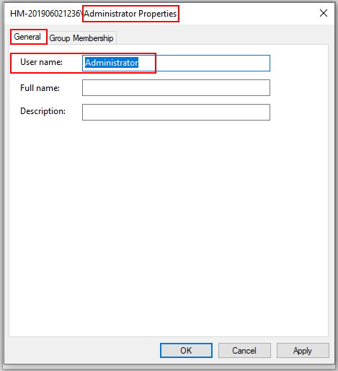Close the Administrator Properties dialog
338x371 pixels.
point(324,13)
